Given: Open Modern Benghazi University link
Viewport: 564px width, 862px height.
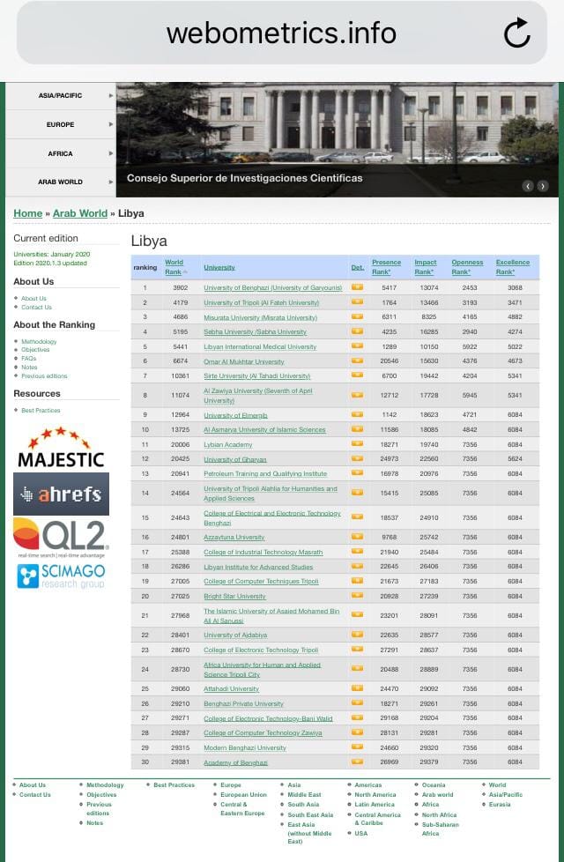Looking at the screenshot, I should coord(245,747).
